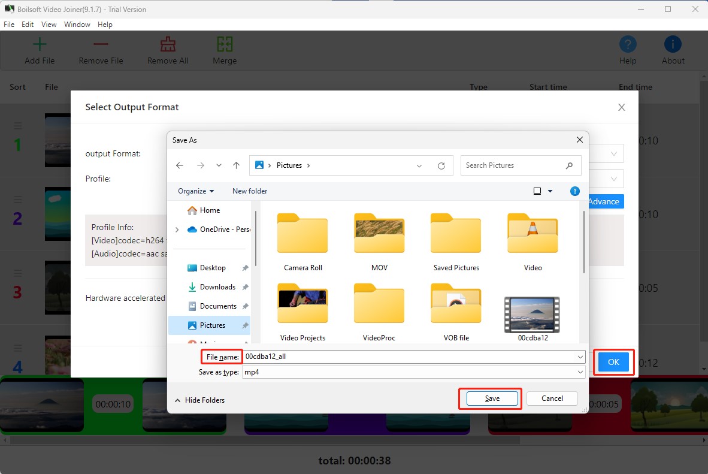The height and width of the screenshot is (474, 708).
Task: Select the green timeline mountain clip thumbnail
Action: pos(42,405)
